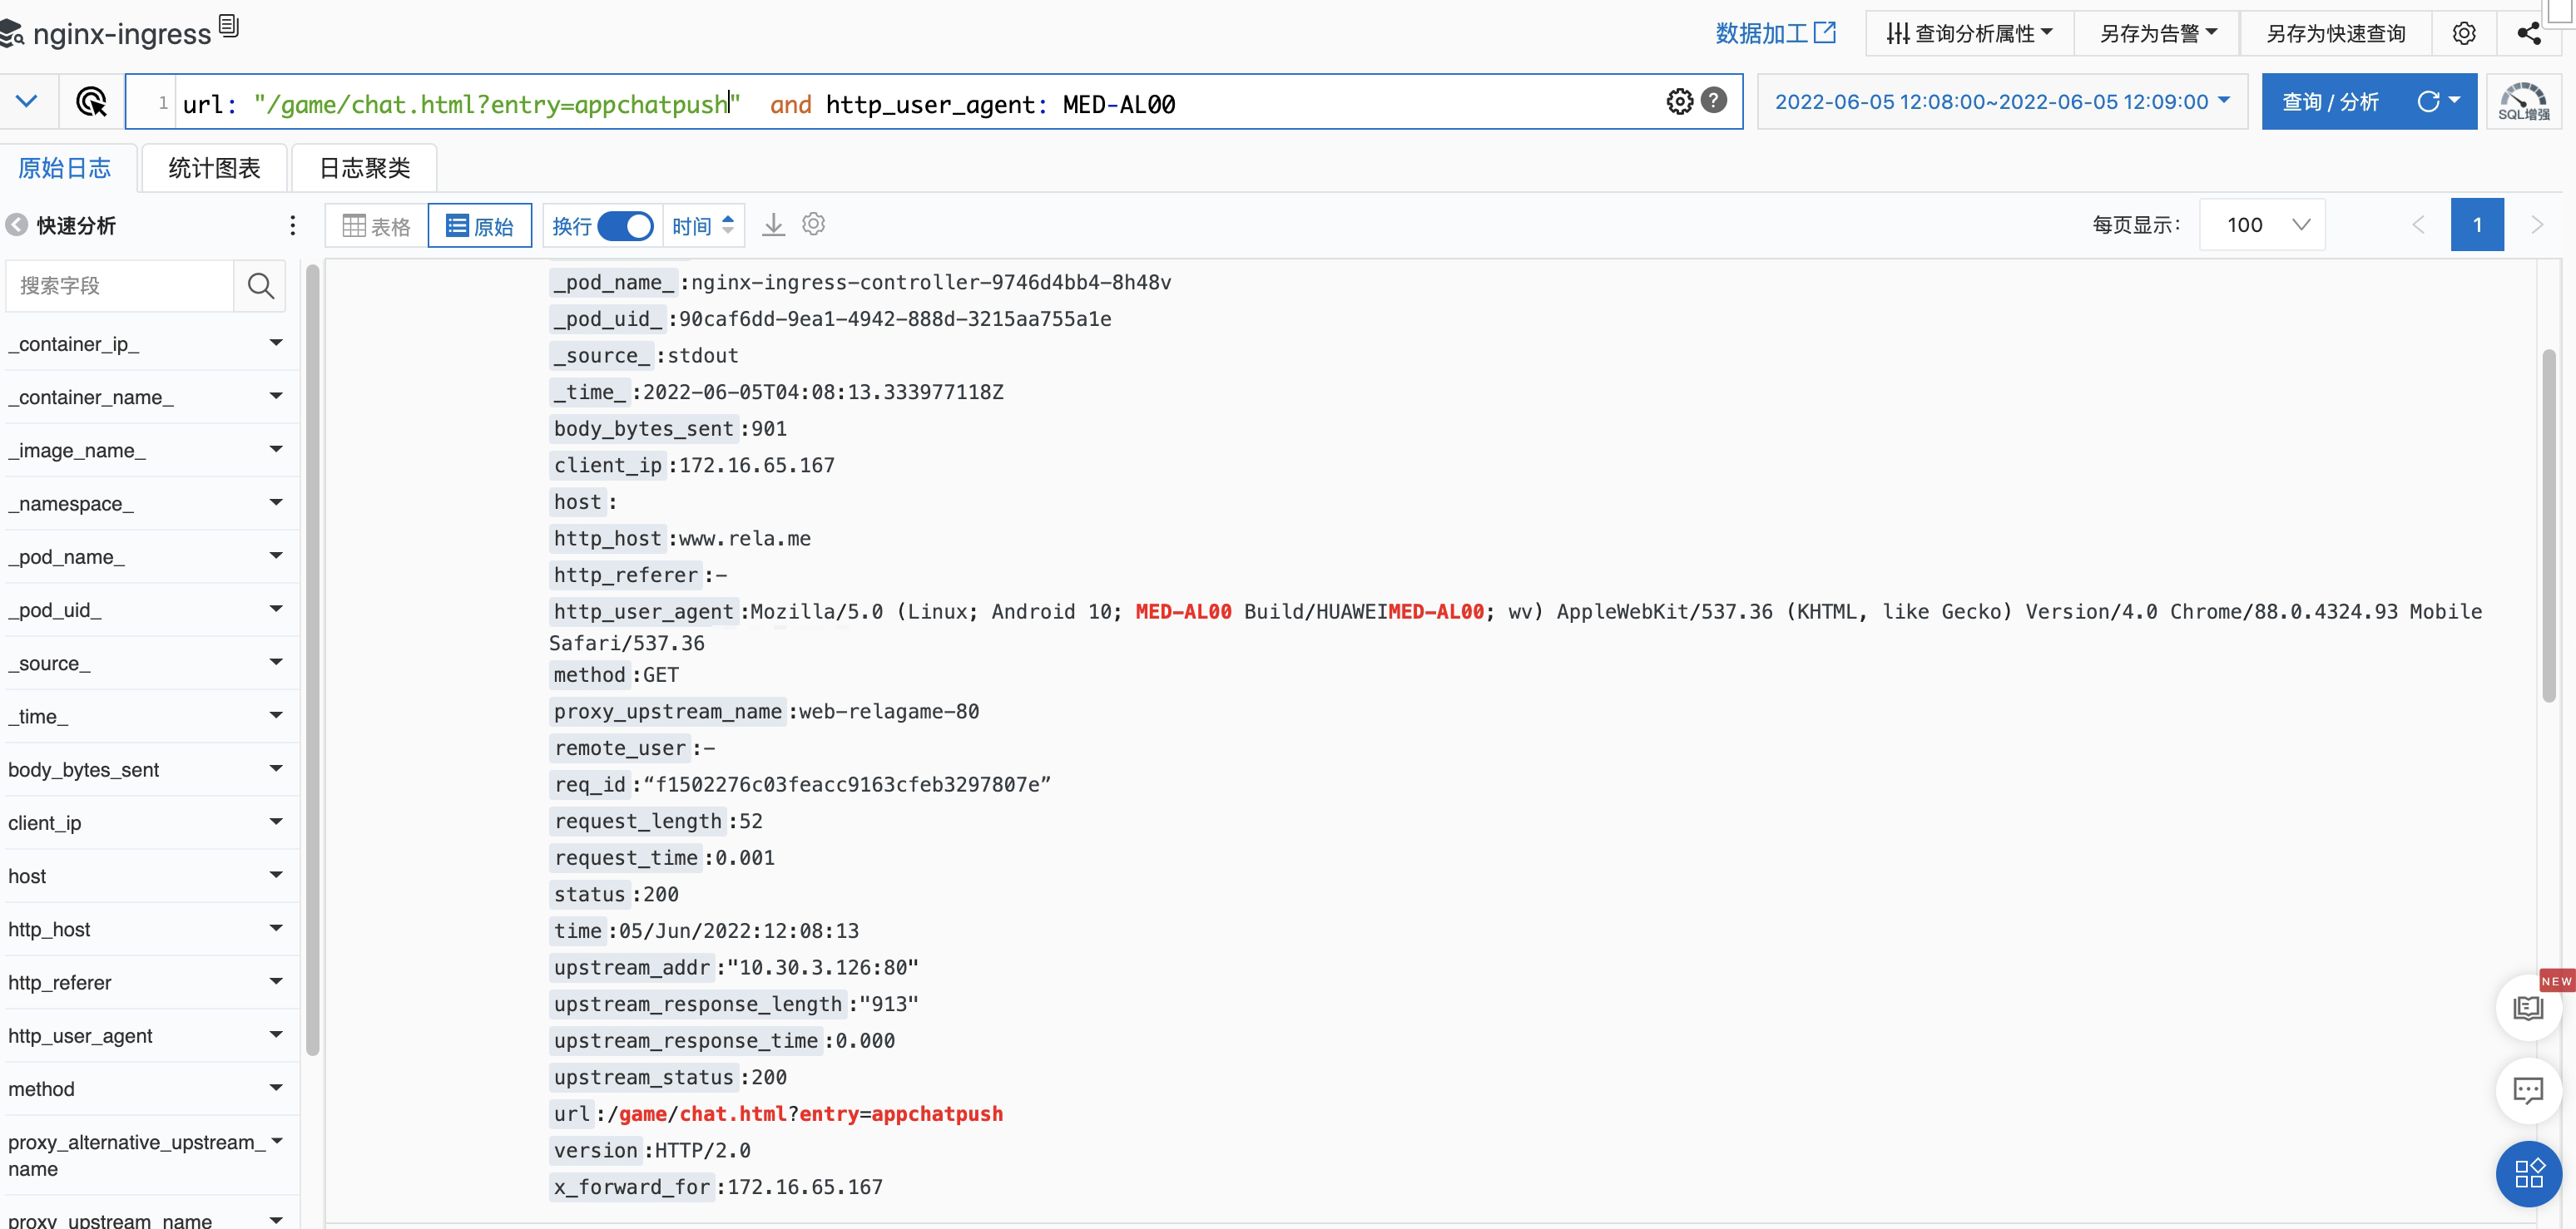Select raw (原始) view mode

point(480,226)
